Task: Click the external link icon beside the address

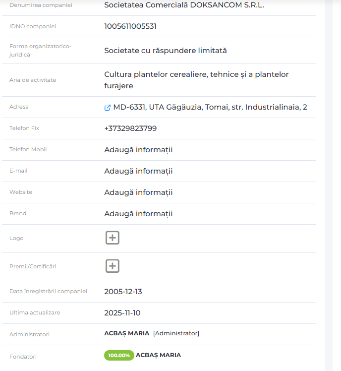Action: point(108,107)
